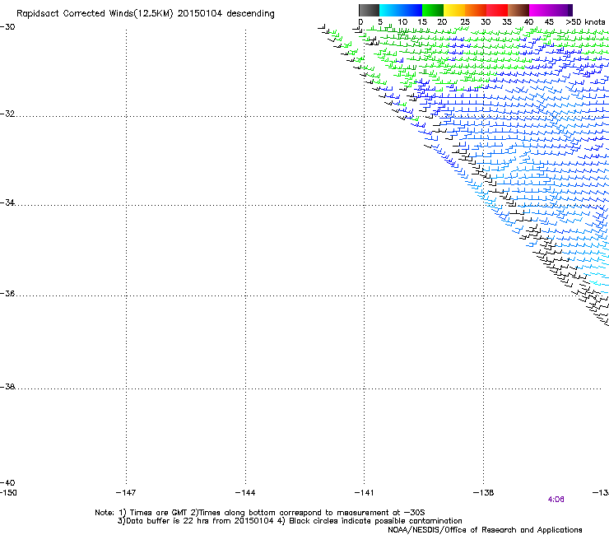609x535 pixels.
Task: Select the green 15-20 knots legend swatch
Action: click(x=433, y=10)
